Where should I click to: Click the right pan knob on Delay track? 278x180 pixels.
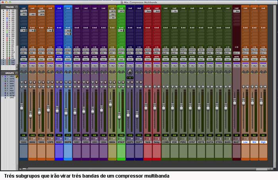point(158,72)
